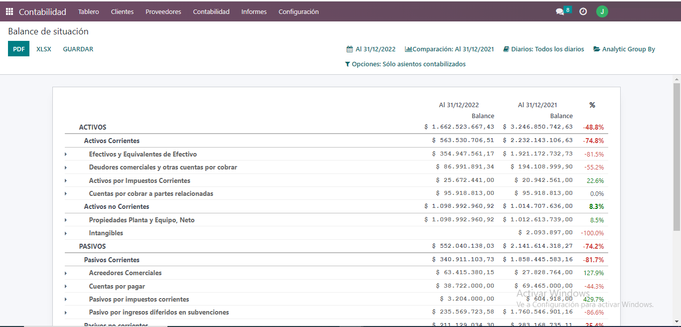Open the activities clock icon
This screenshot has width=681, height=327.
[x=583, y=11]
